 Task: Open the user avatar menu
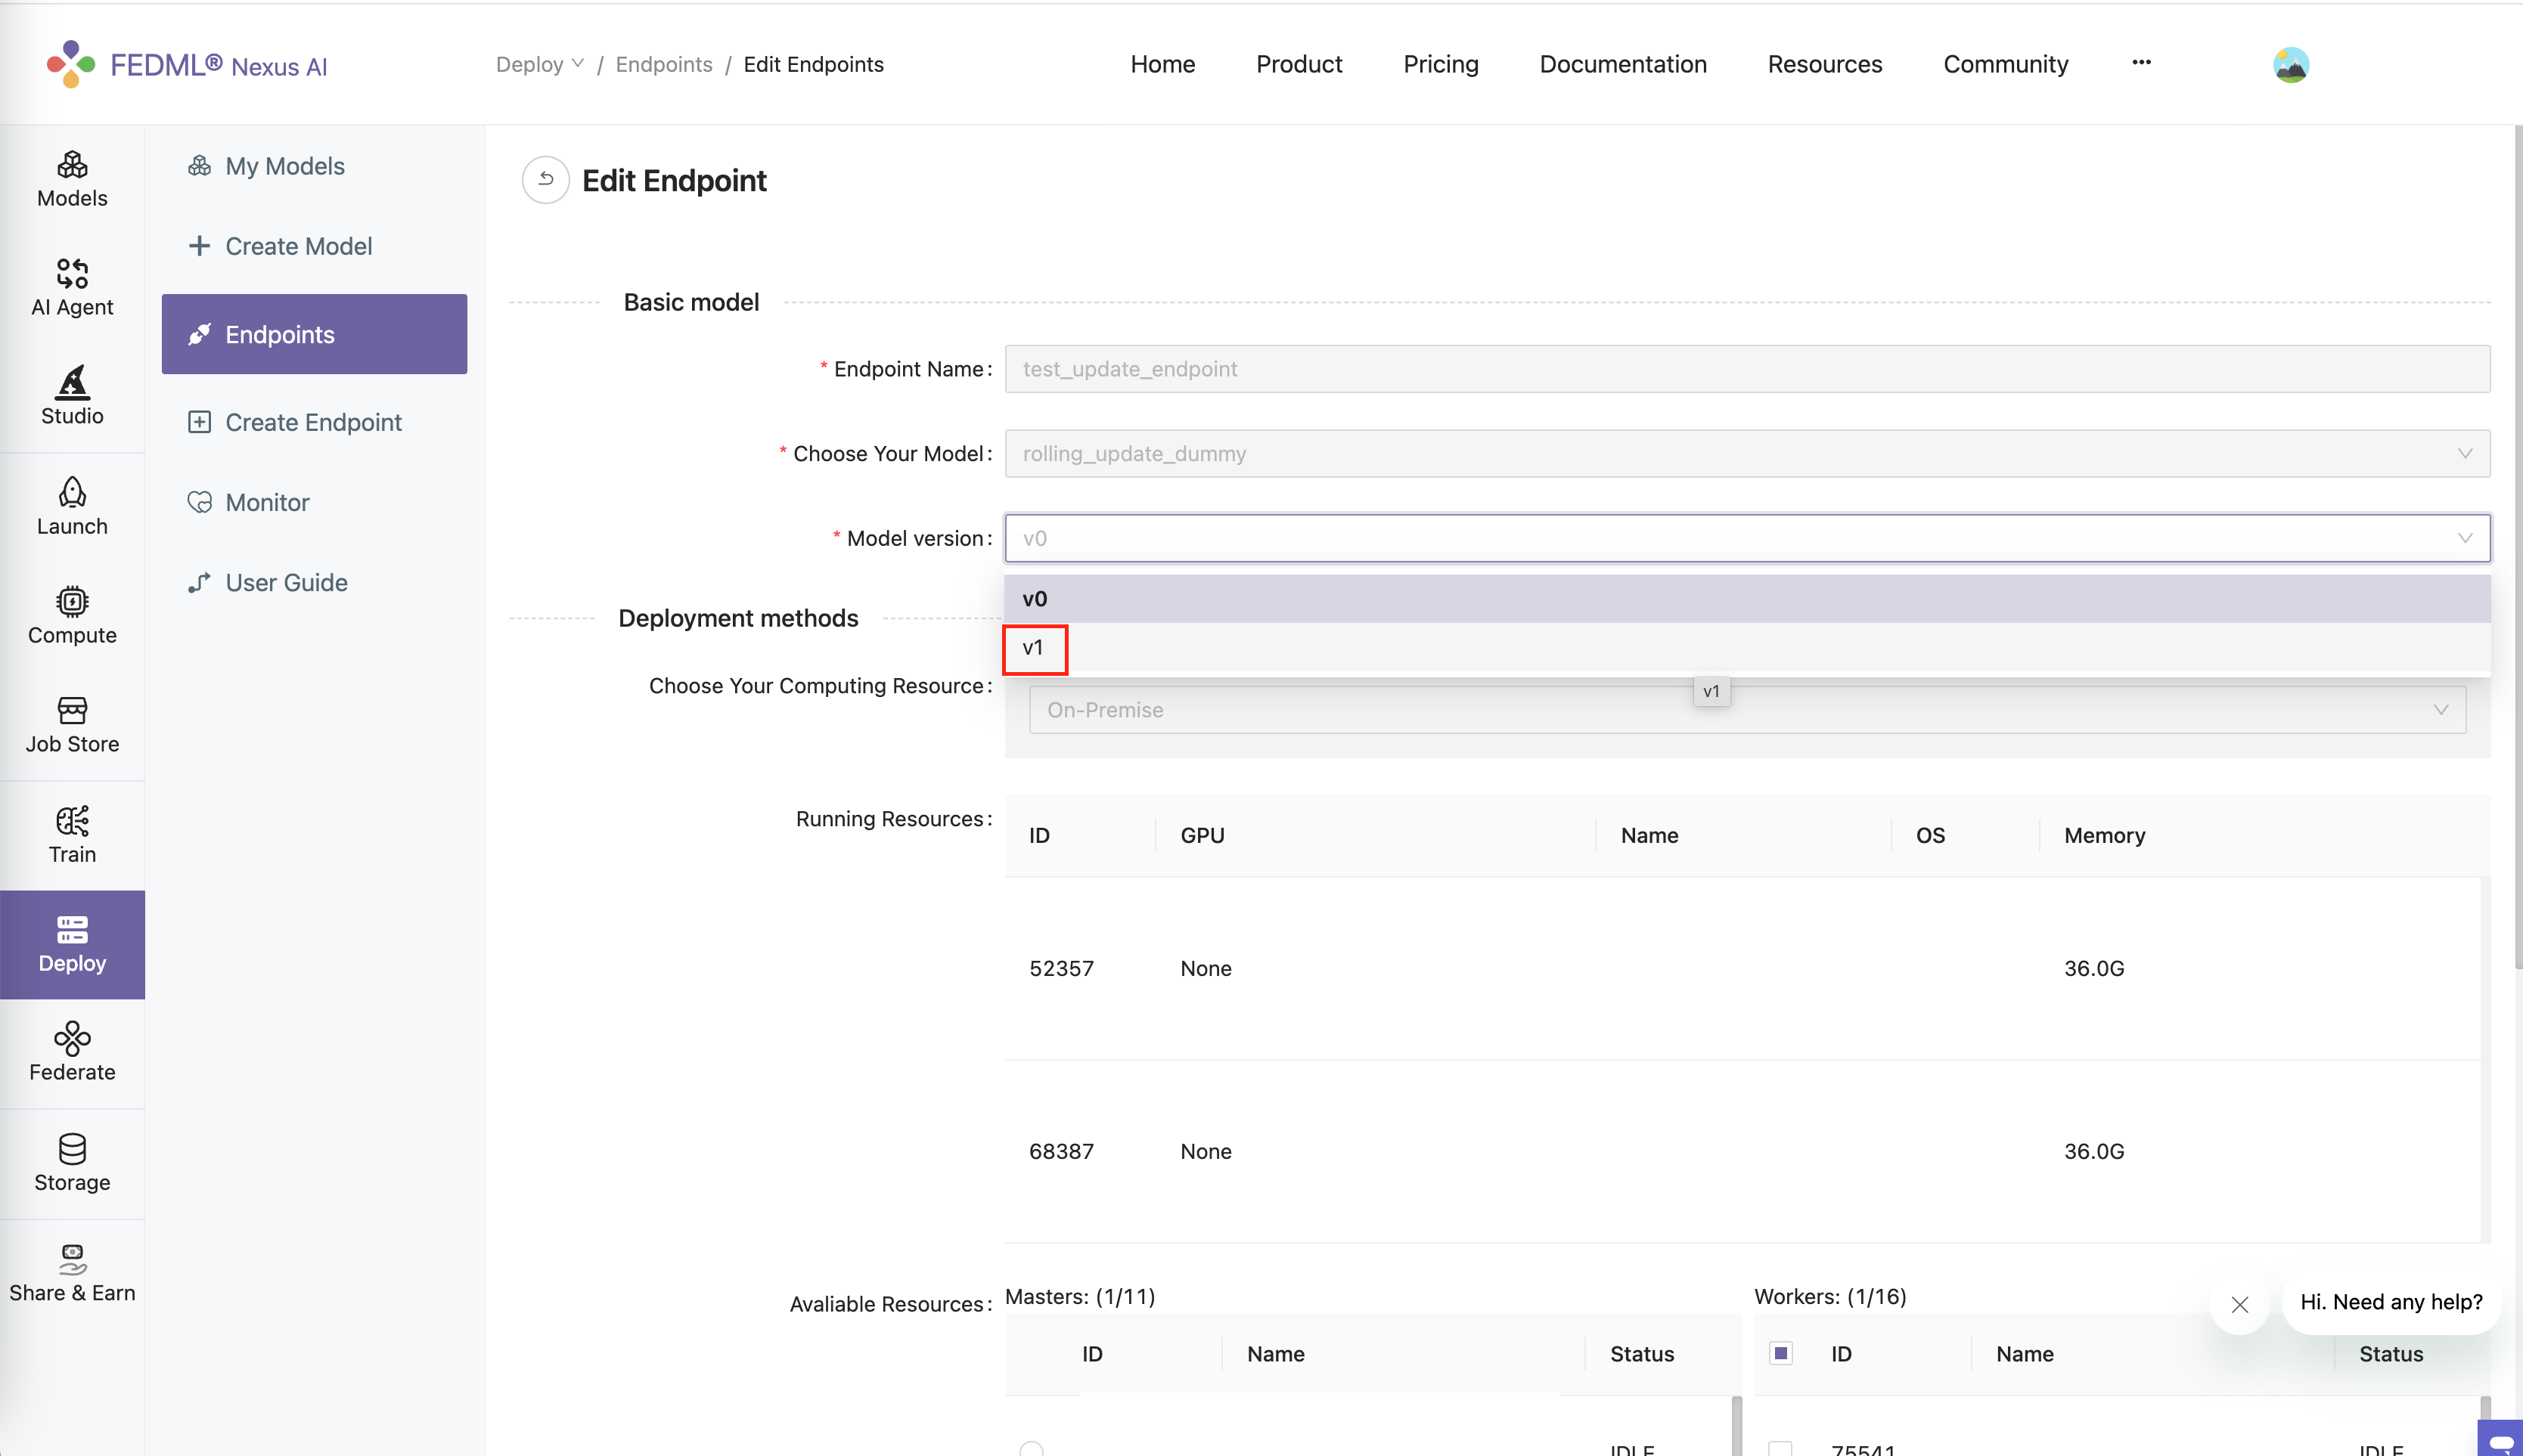[x=2290, y=65]
